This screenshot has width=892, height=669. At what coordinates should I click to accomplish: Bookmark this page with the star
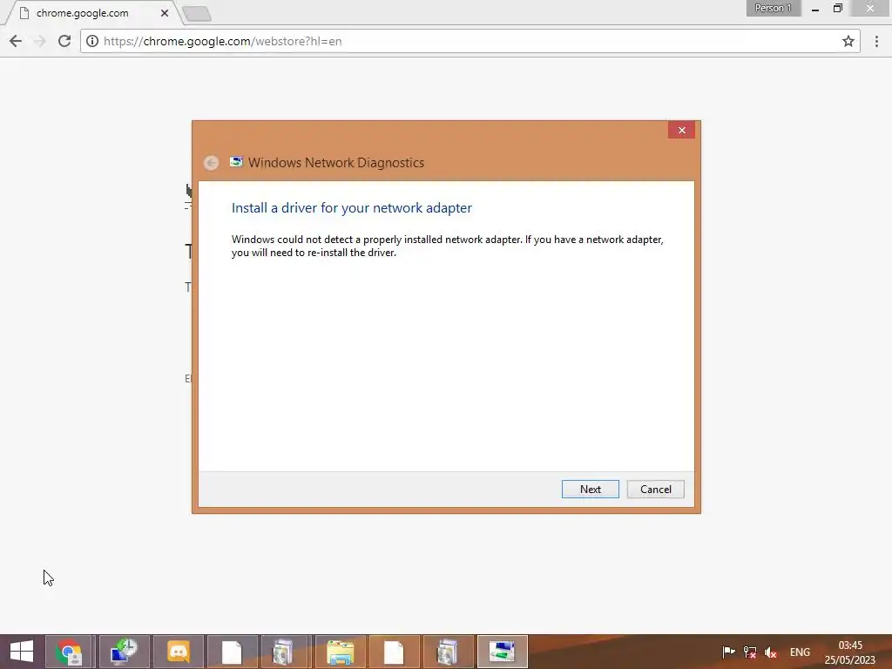[x=848, y=41]
